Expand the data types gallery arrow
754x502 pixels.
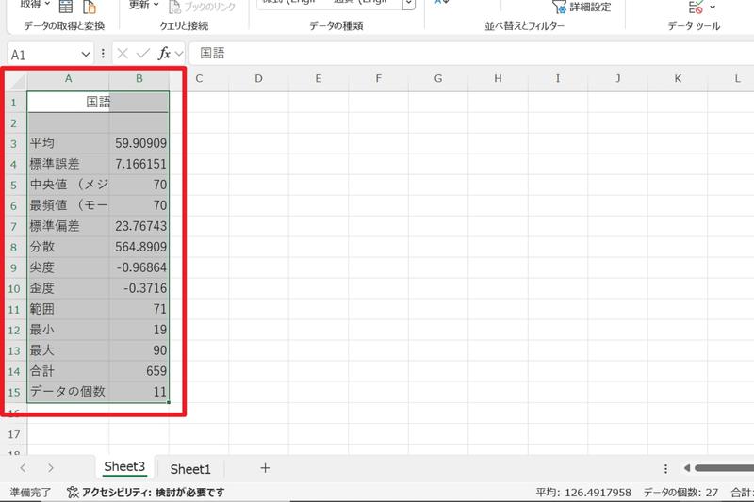[409, 5]
